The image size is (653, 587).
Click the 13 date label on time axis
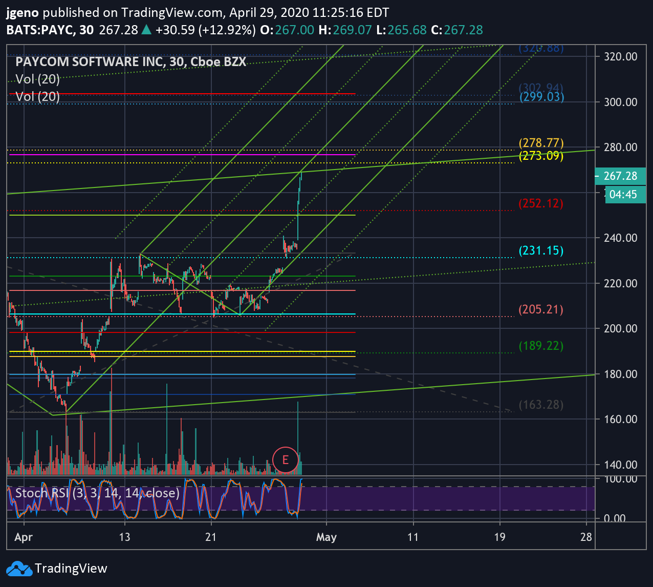pyautogui.click(x=125, y=537)
